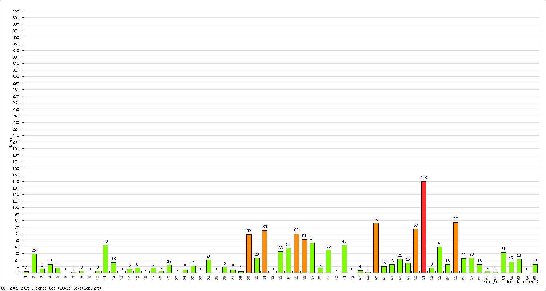This screenshot has width=546, height=291.
Task: Click the green bar for innings 2
Action: [x=34, y=263]
